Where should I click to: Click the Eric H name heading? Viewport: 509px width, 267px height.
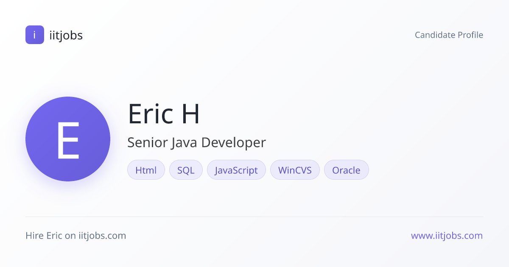pos(164,114)
